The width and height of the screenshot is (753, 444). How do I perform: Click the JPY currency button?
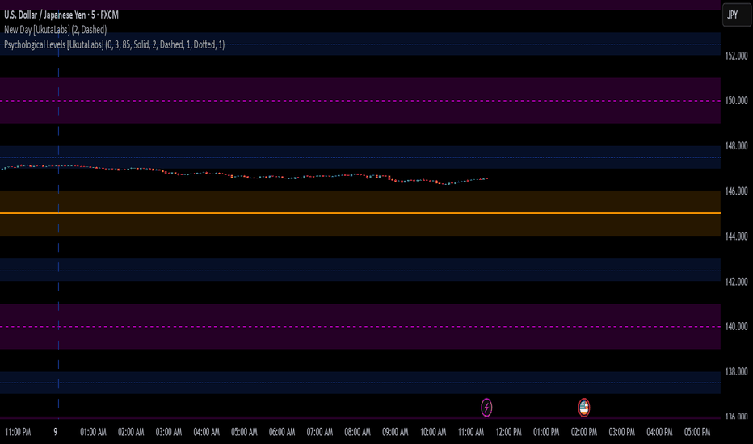click(737, 15)
